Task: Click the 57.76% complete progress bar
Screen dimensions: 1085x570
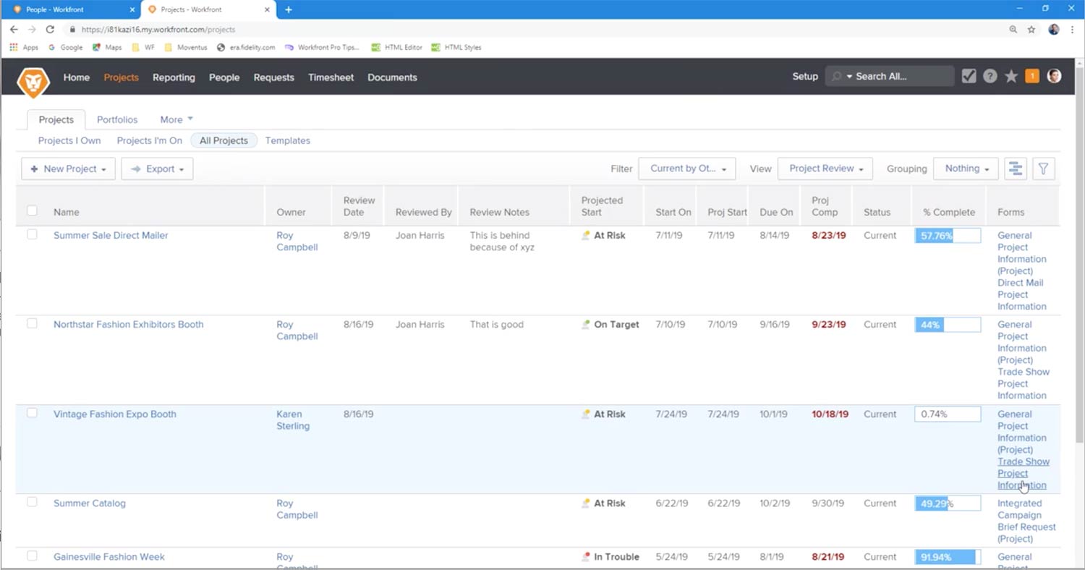Action: 948,236
